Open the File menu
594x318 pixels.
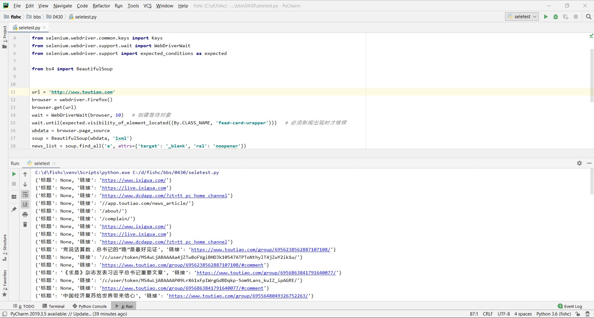(17, 6)
